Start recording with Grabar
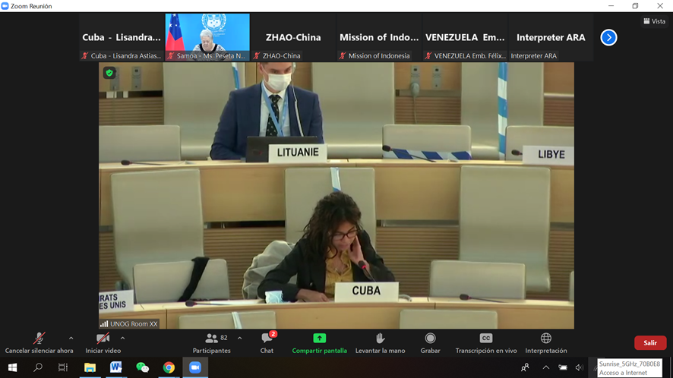Screen dimensions: 673x378 430,343
